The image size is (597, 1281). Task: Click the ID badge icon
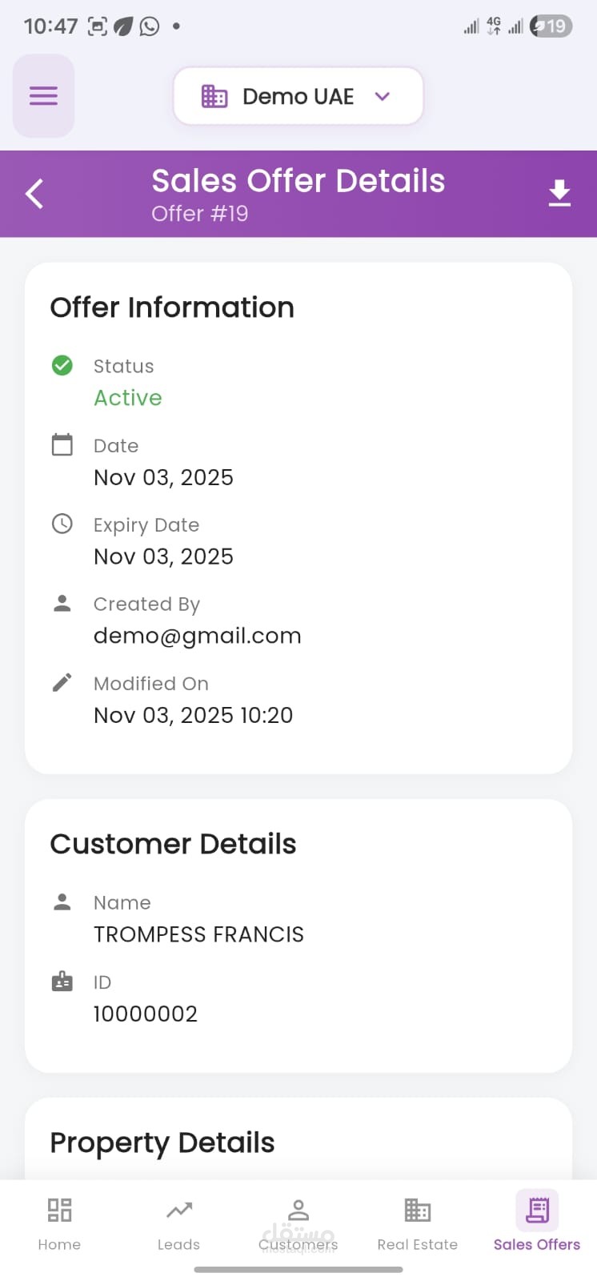point(62,982)
